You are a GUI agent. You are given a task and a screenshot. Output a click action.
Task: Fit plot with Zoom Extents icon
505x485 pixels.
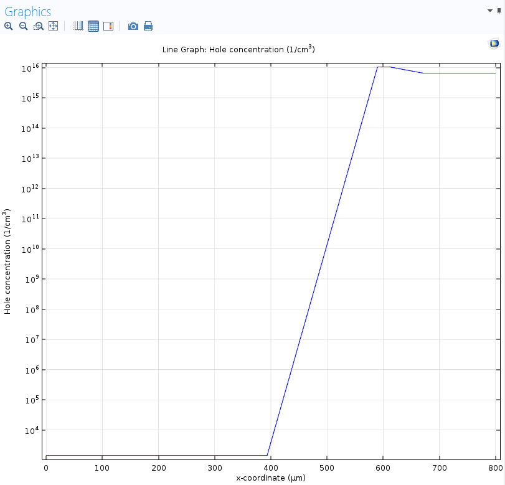(x=54, y=26)
